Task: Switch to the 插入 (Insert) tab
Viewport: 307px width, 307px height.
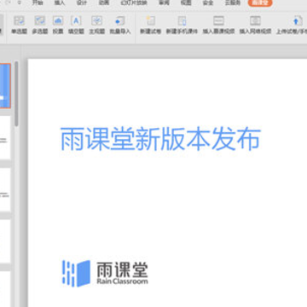Action: 60,3
